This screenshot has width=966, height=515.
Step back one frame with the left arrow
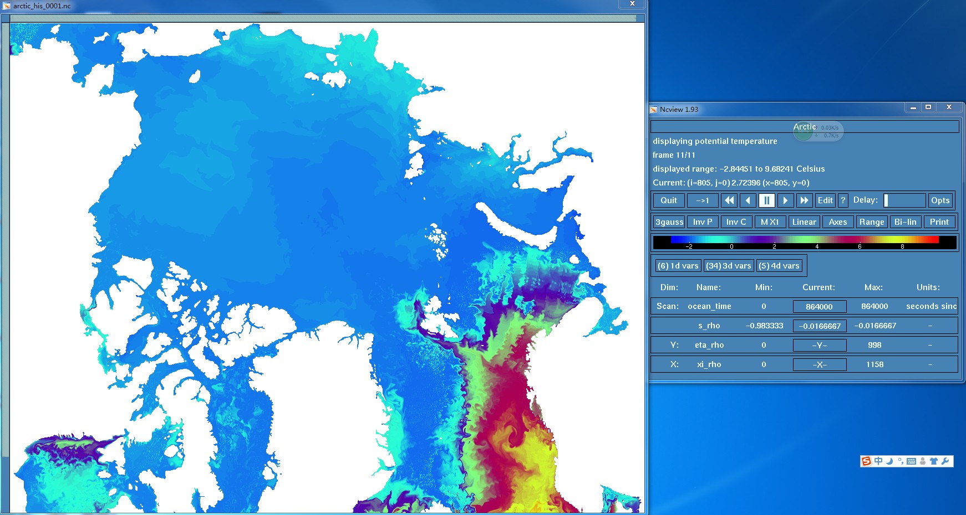[748, 200]
